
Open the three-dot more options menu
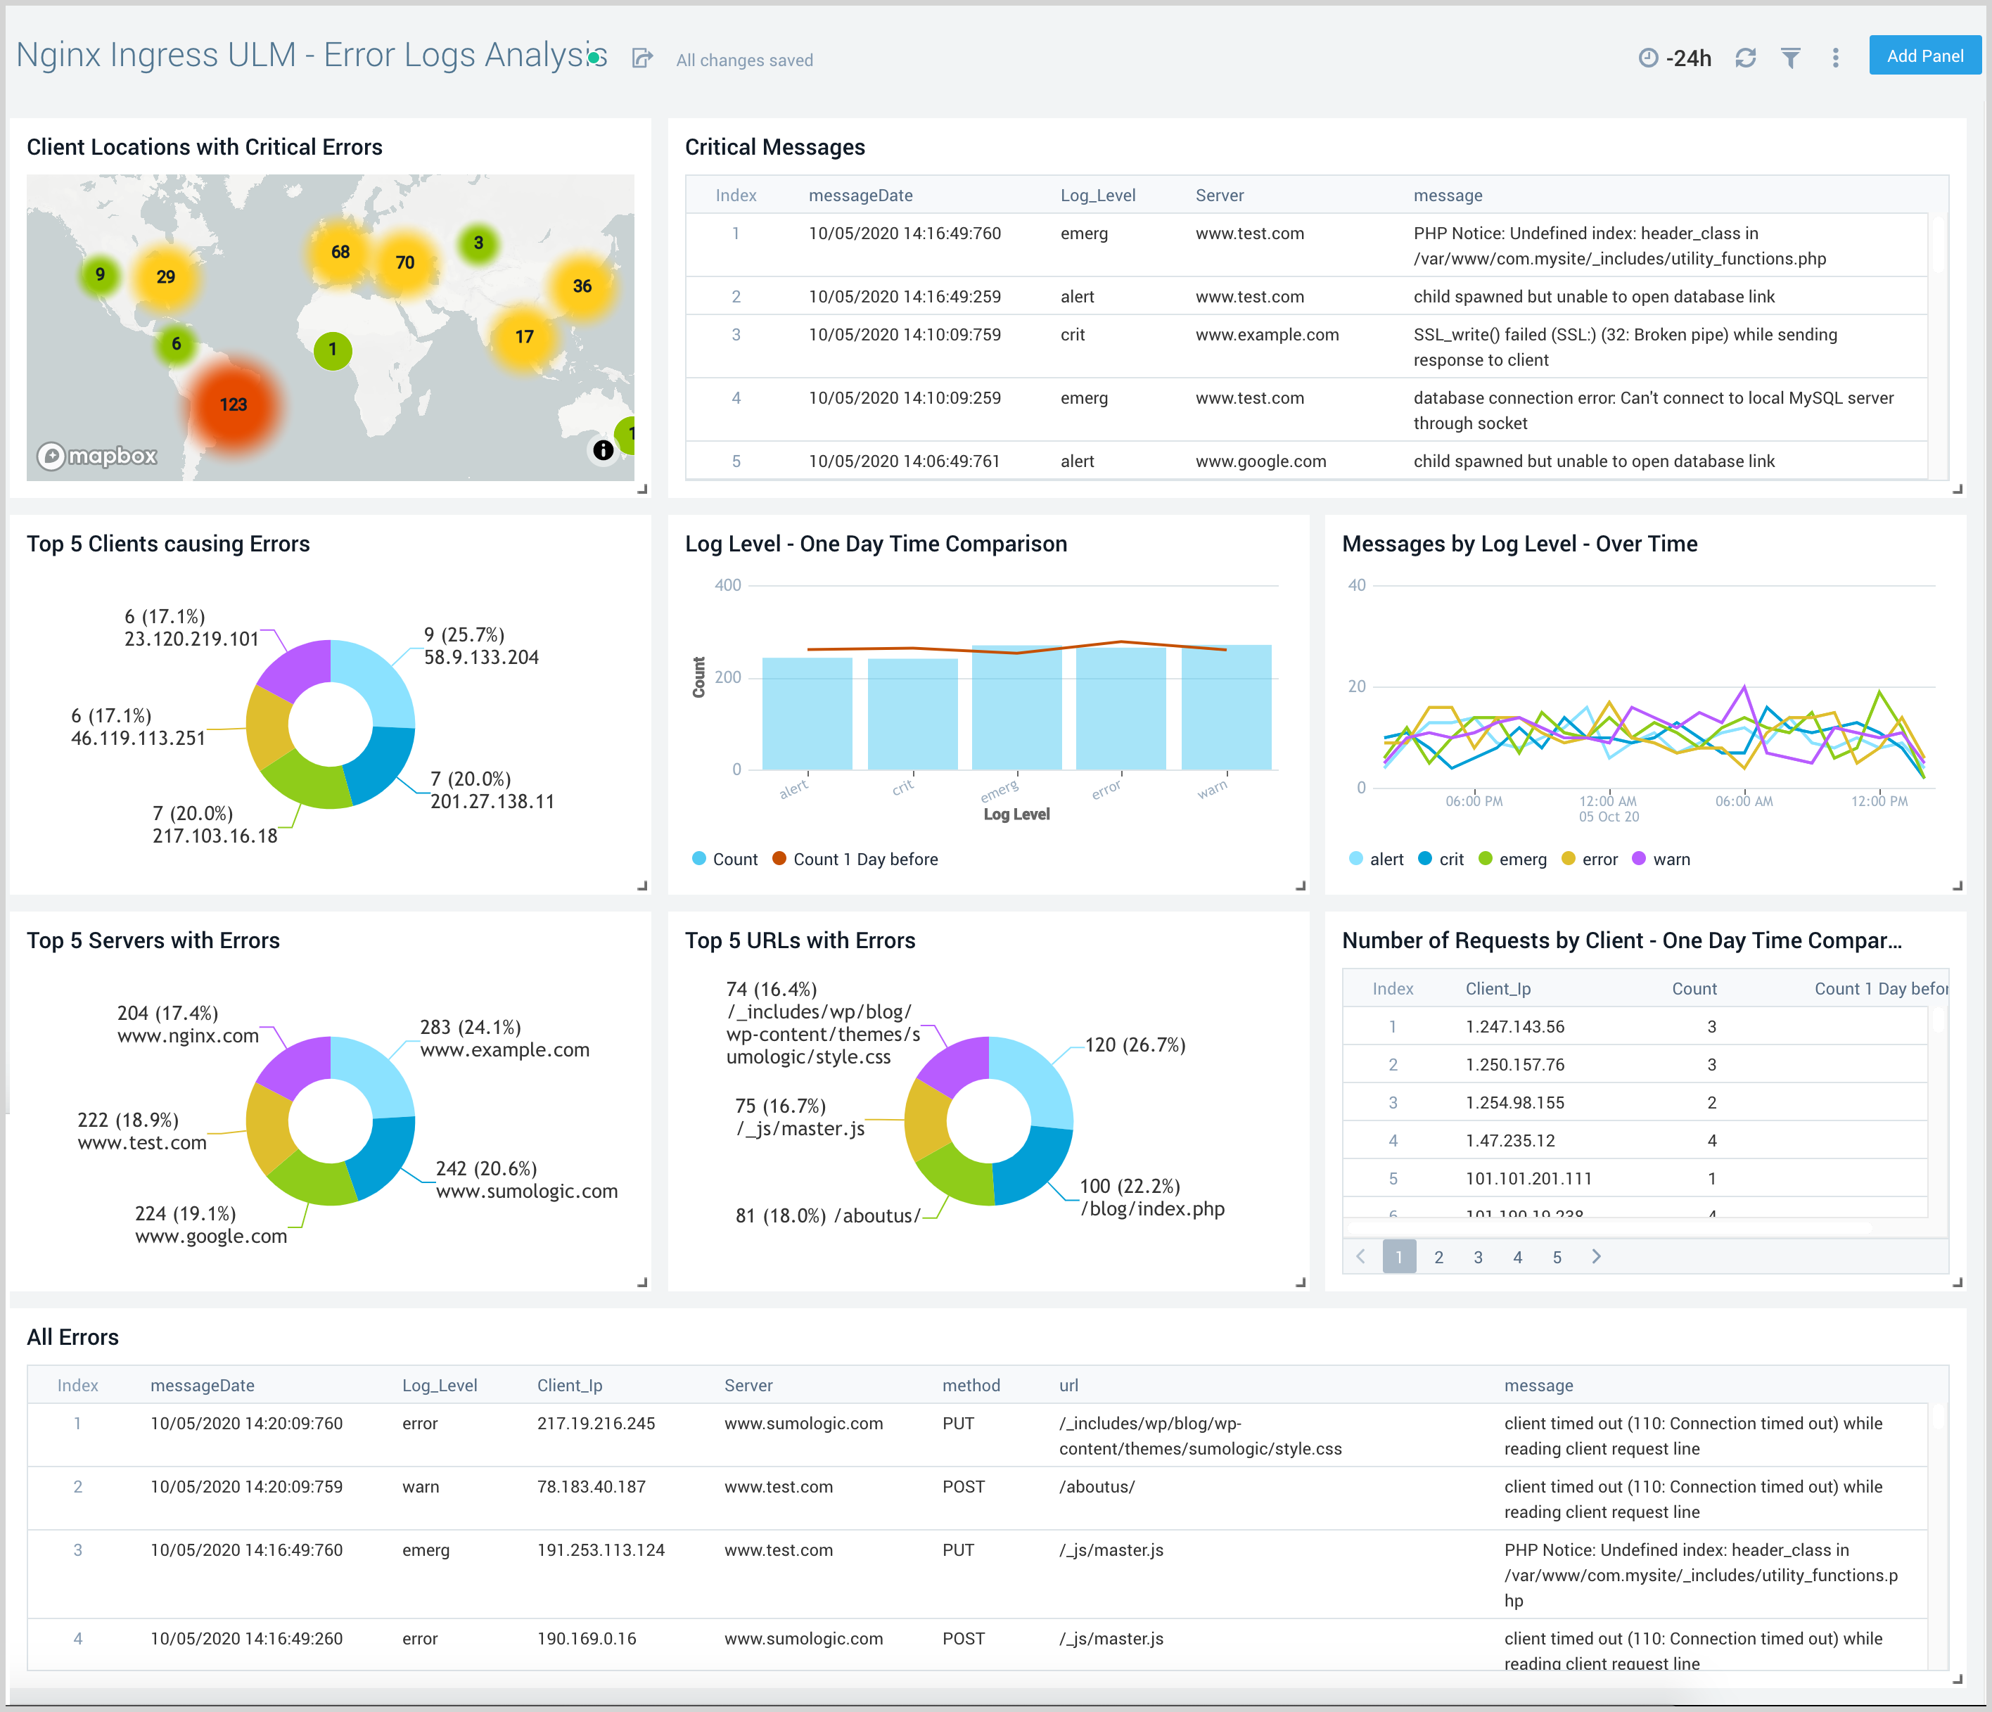pos(1835,58)
